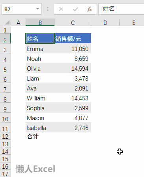Click the cell containing Noah

click(40, 58)
